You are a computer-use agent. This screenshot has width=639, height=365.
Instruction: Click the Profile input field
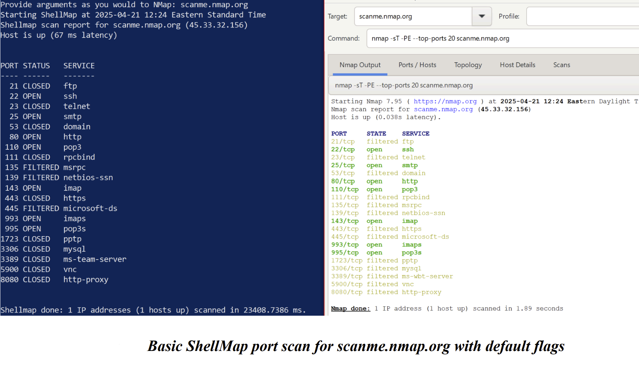[582, 16]
